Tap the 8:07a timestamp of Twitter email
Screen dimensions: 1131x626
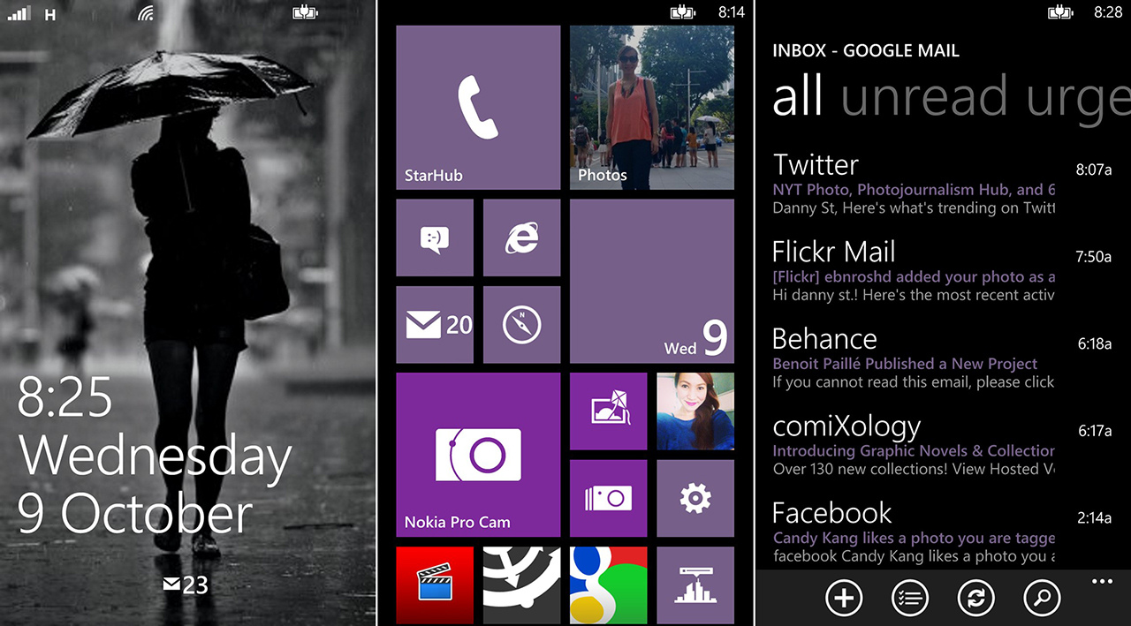[x=1094, y=170]
